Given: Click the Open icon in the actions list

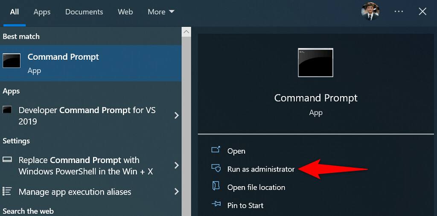Looking at the screenshot, I should tap(216, 150).
